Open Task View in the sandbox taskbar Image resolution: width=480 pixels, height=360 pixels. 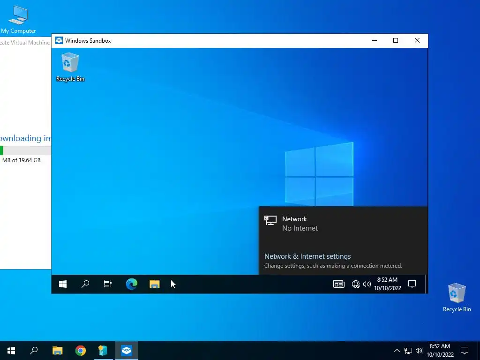108,285
